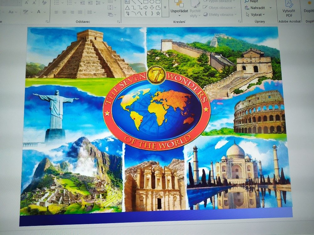Image resolution: width=314 pixels, height=235 pixels.
Task: Select the five-point star shape
Action: 158,13
